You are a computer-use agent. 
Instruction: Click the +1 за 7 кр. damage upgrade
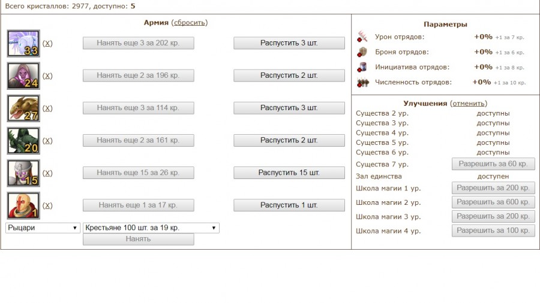[x=509, y=38]
